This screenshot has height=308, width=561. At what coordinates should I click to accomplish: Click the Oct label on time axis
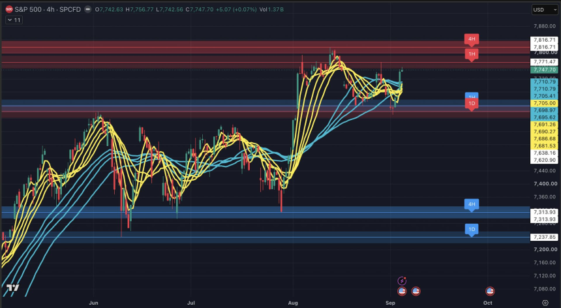[x=488, y=303]
